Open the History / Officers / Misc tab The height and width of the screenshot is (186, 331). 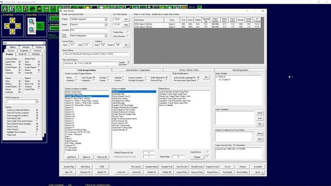pos(189,70)
